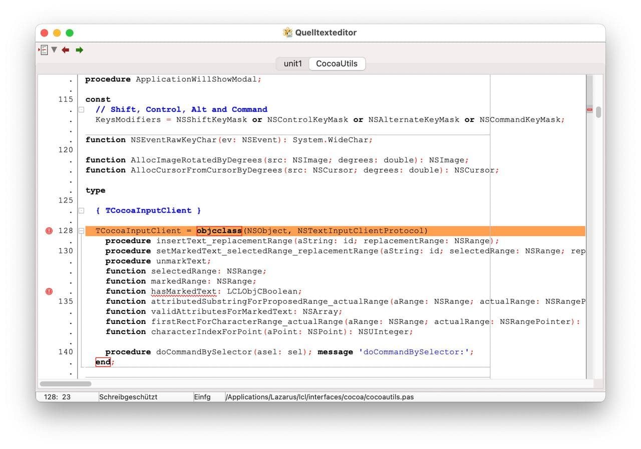641x449 pixels.
Task: Collapse the objcclass block at line 128
Action: 81,230
